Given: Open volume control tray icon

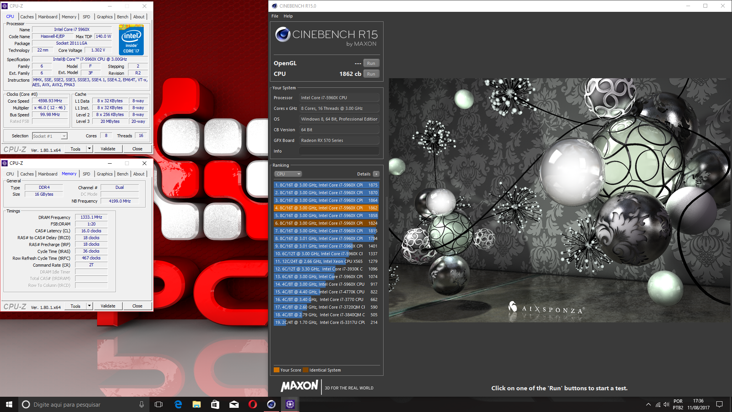Looking at the screenshot, I should pos(666,404).
